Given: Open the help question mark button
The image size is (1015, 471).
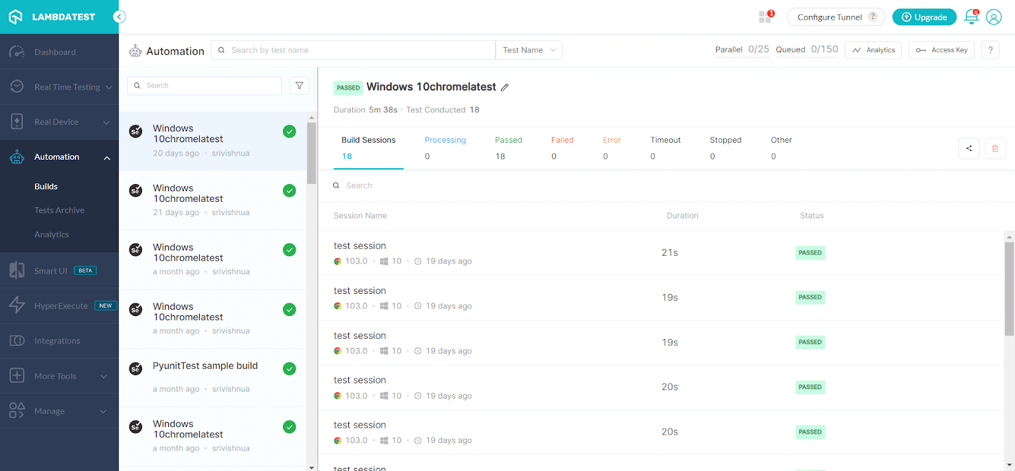Looking at the screenshot, I should [x=990, y=50].
